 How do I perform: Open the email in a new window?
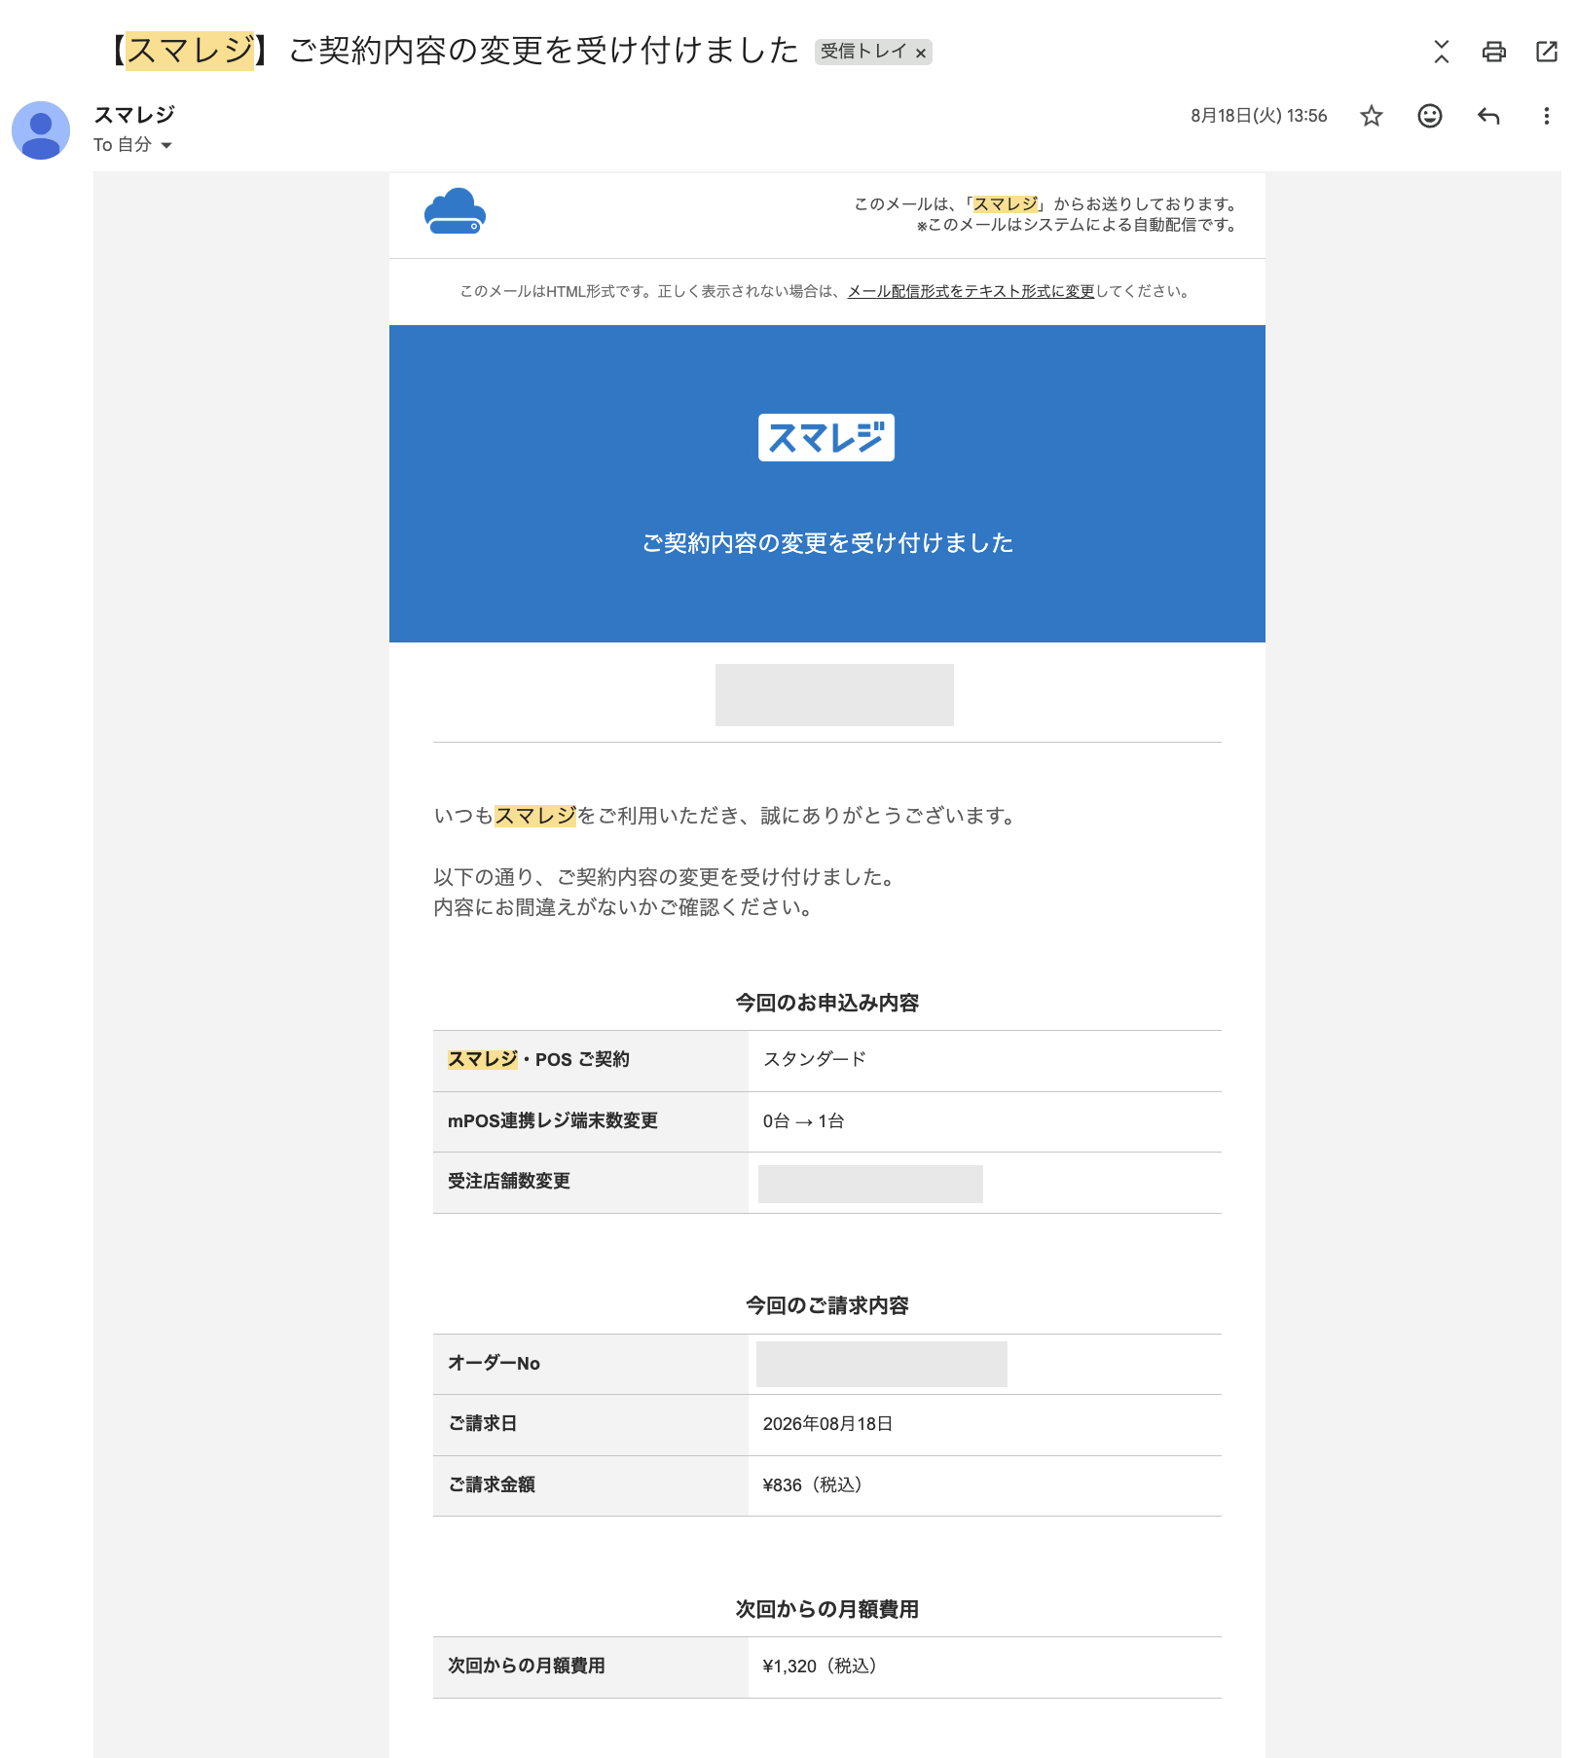[1547, 52]
